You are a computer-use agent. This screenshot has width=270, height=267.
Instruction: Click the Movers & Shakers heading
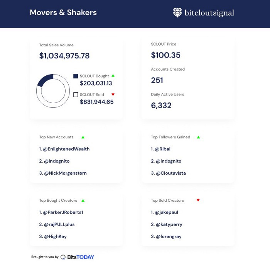coord(63,12)
